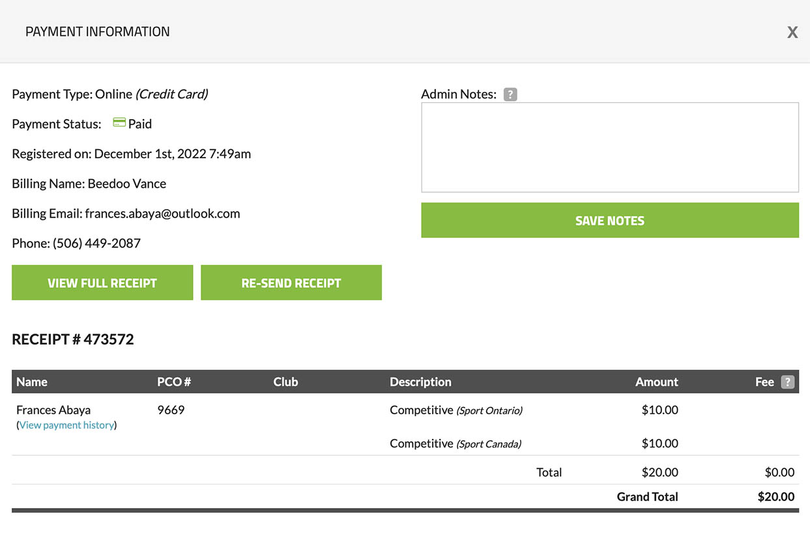This screenshot has width=810, height=538.
Task: Click the Amount column header
Action: 656,382
